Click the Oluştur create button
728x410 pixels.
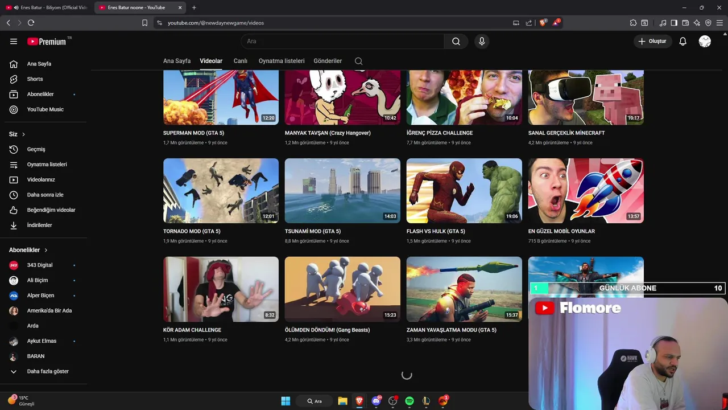652,42
